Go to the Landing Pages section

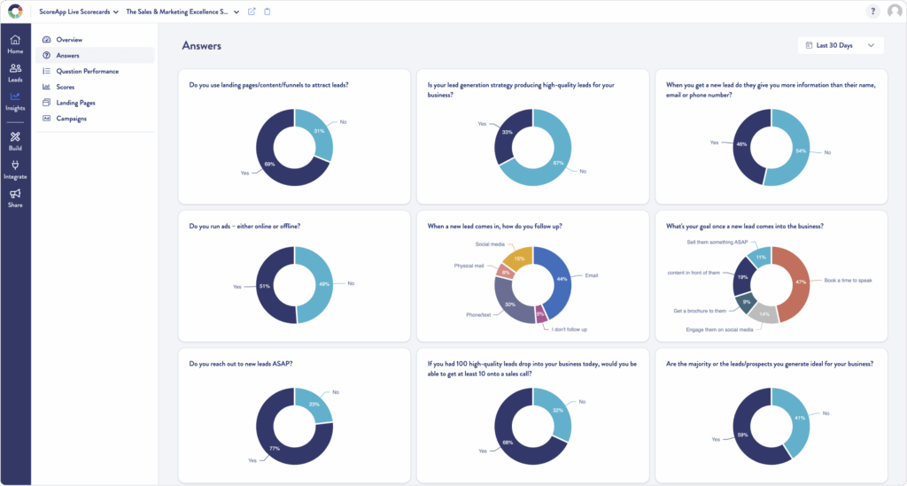[75, 103]
